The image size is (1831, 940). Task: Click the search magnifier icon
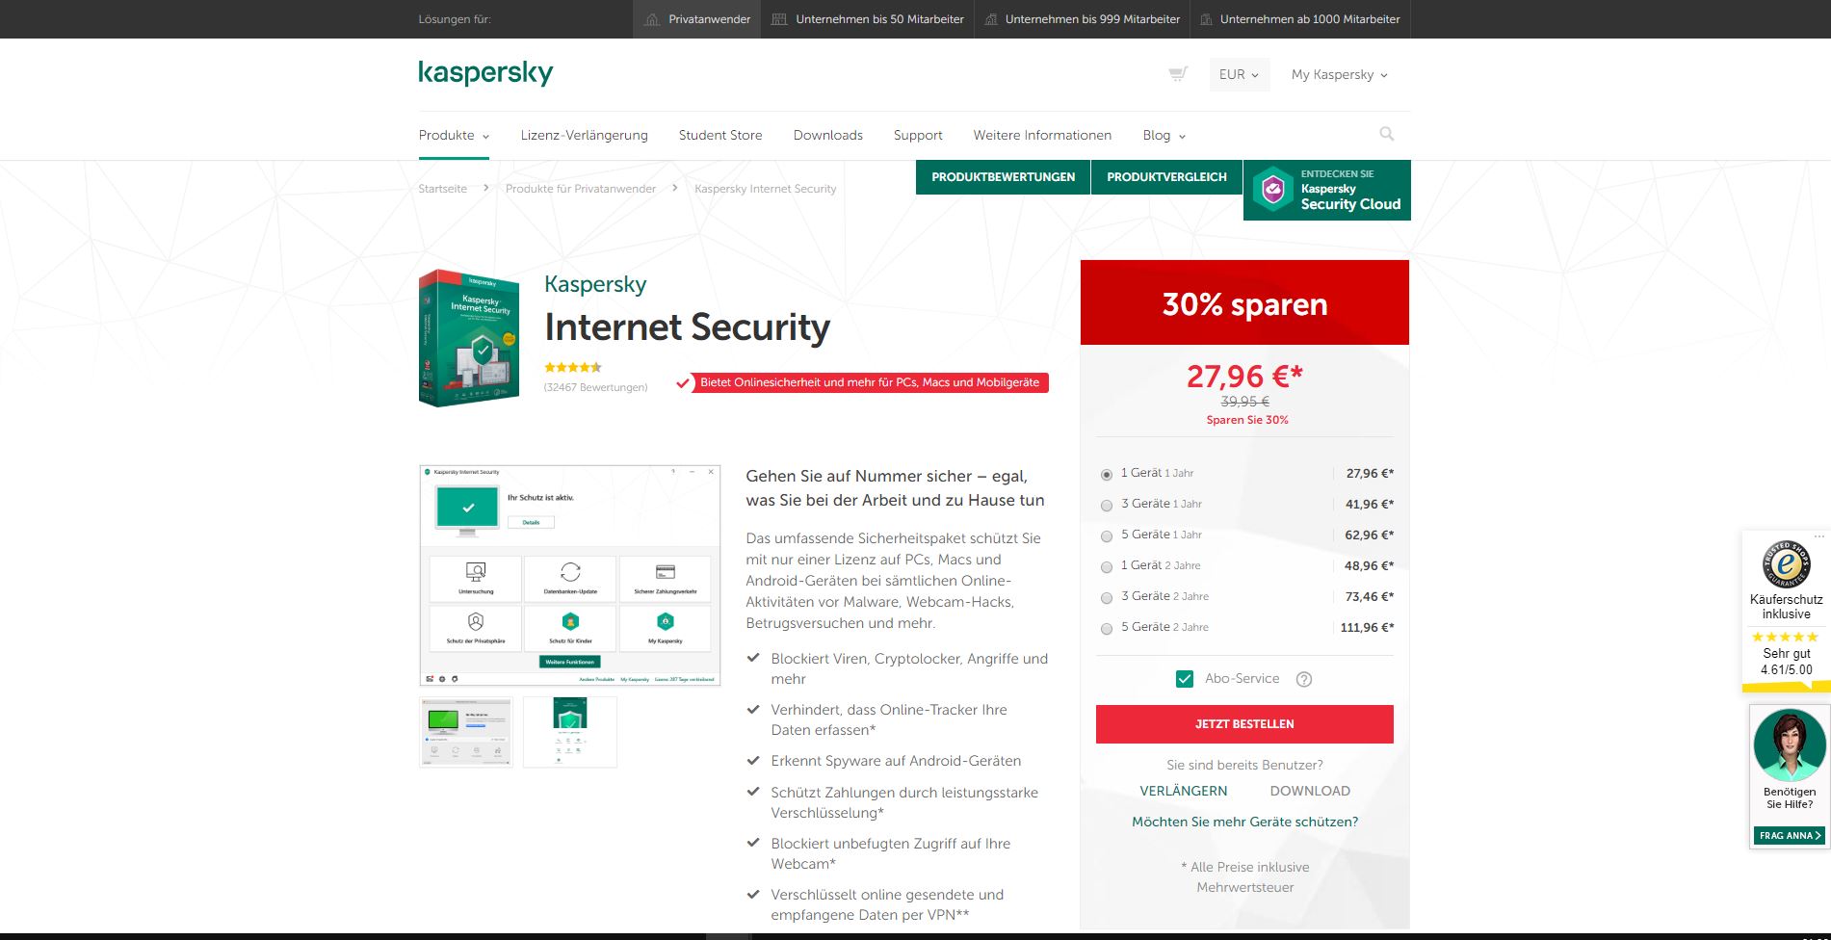click(1387, 134)
